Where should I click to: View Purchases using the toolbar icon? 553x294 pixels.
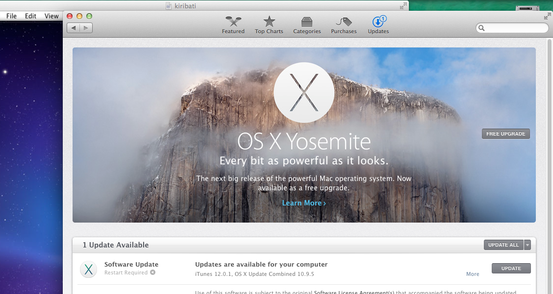pyautogui.click(x=343, y=22)
